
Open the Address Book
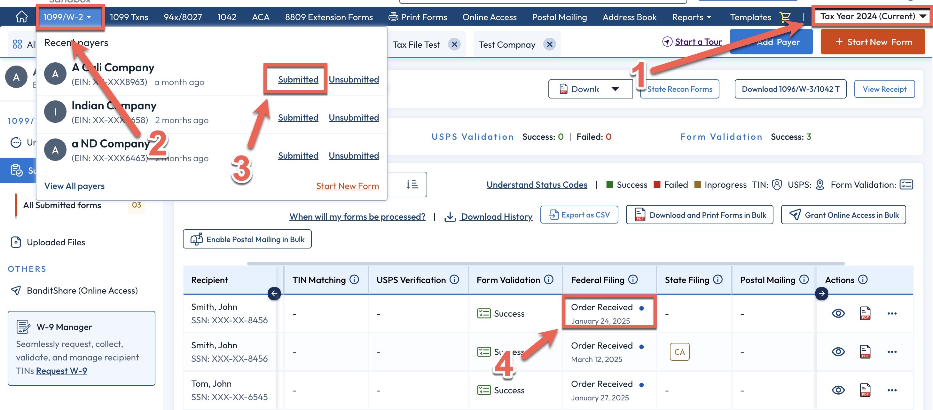(629, 17)
